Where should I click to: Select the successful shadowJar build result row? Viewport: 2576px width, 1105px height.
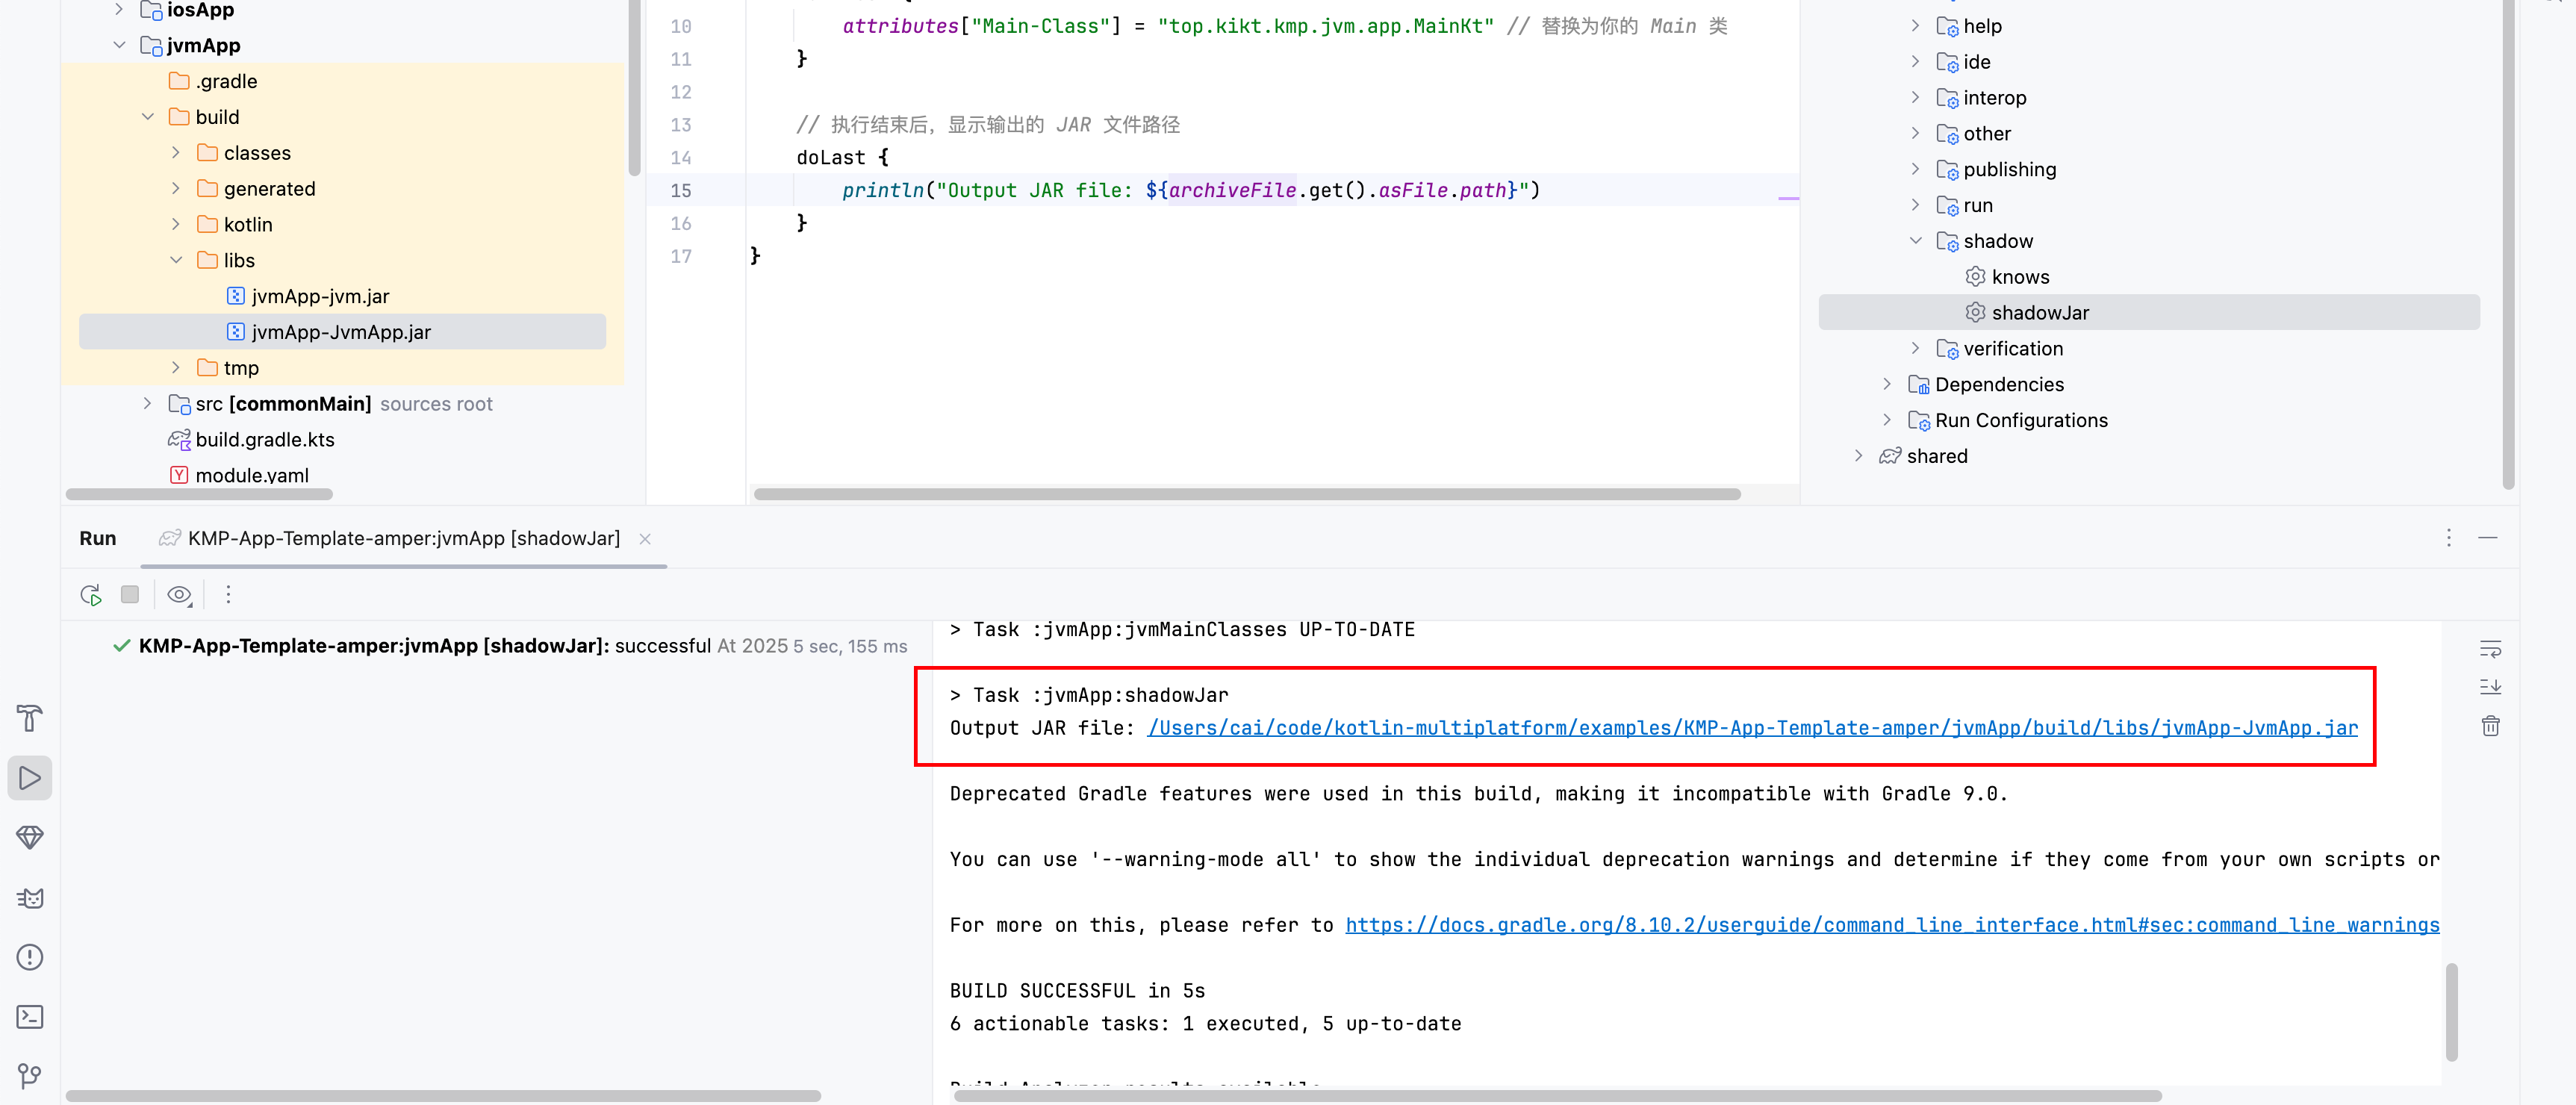point(510,646)
